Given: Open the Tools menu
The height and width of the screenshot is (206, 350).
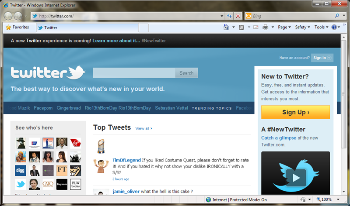Looking at the screenshot, I should pos(322,27).
